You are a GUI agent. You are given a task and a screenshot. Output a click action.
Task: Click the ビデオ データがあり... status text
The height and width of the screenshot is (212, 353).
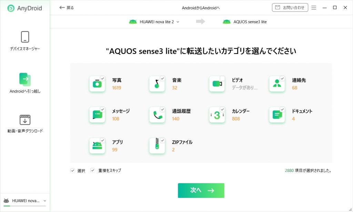tap(245, 88)
